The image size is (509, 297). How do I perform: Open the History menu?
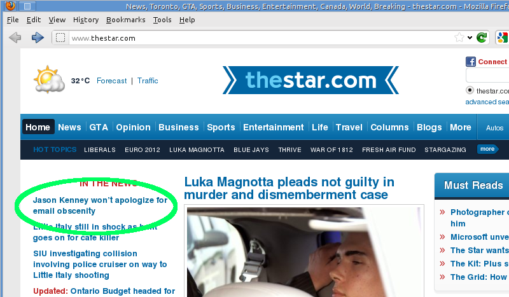click(x=86, y=20)
